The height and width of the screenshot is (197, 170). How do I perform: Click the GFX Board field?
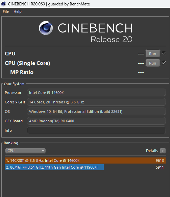(x=96, y=121)
